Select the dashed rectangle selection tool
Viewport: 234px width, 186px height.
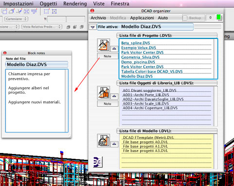46,11
